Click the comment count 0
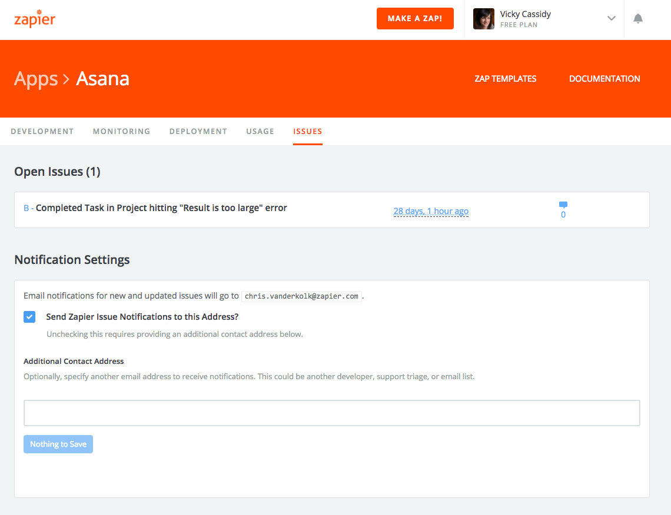The height and width of the screenshot is (515, 671). click(x=563, y=215)
